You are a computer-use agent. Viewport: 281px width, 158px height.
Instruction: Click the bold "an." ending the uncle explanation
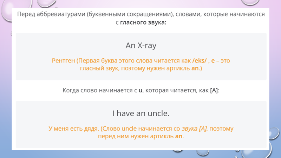179,136
